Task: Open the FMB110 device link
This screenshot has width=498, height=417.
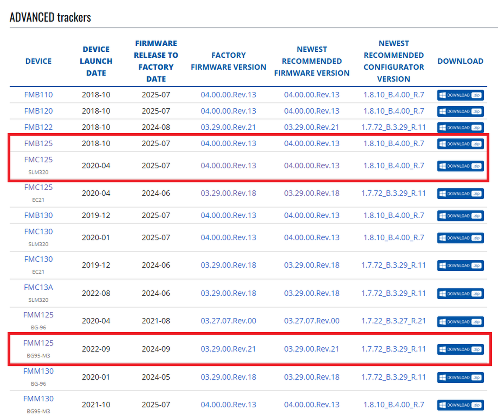Action: pos(38,95)
